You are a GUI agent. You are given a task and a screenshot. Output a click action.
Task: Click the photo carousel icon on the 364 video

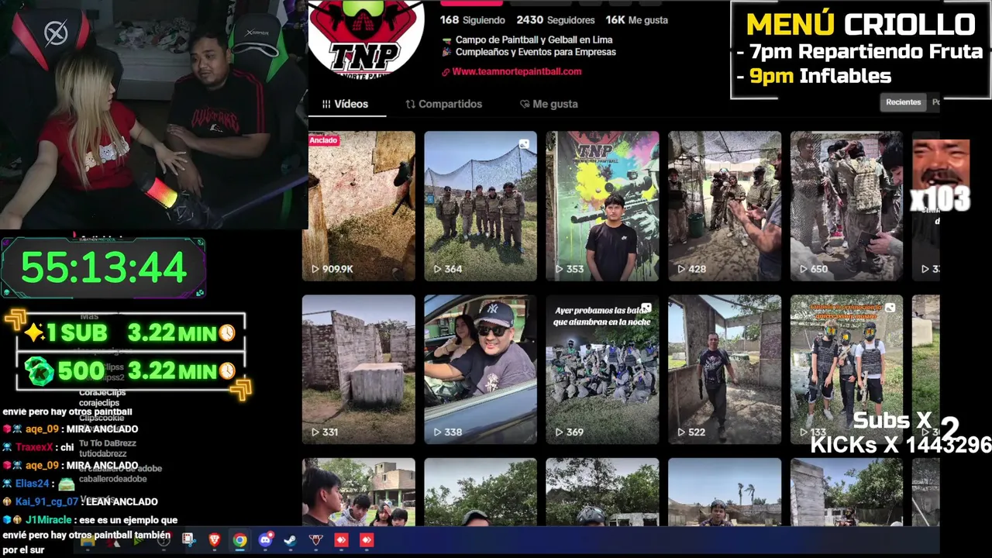click(525, 143)
